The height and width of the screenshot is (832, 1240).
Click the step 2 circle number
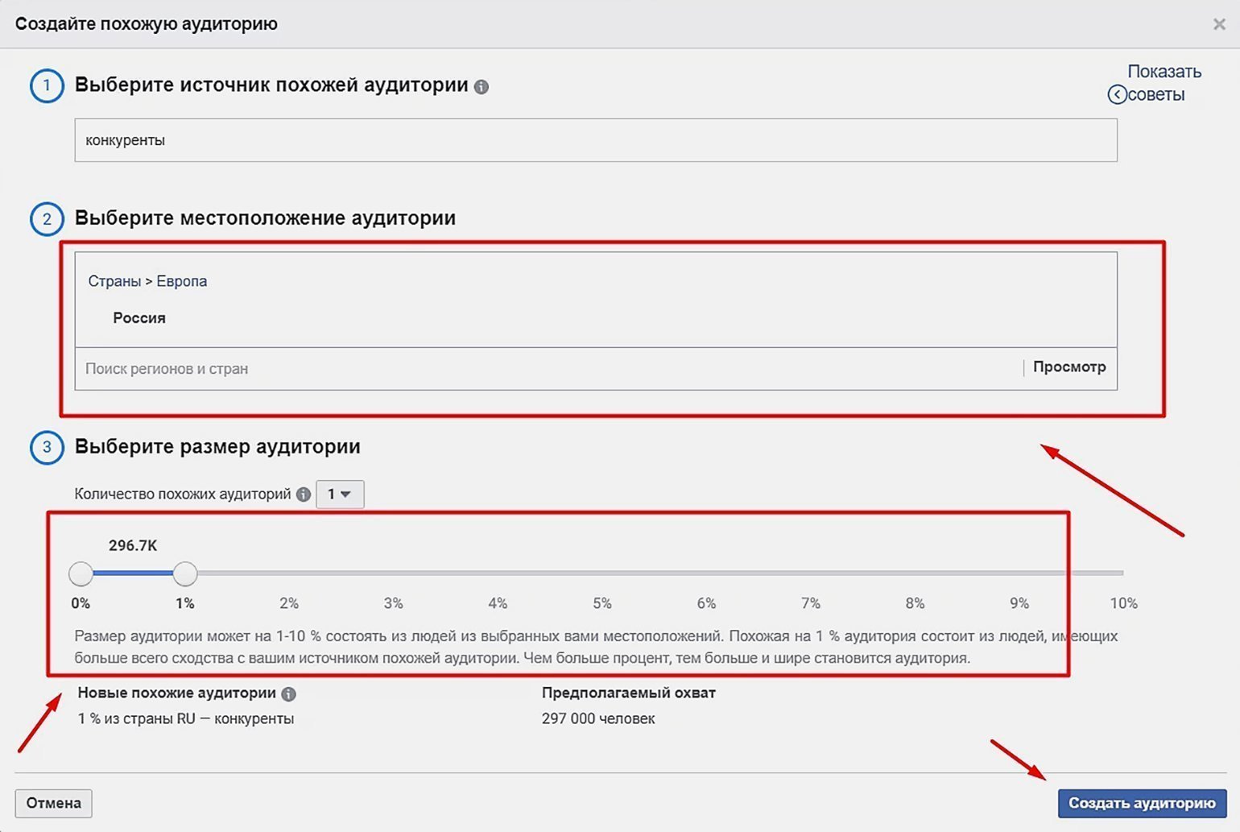click(47, 219)
